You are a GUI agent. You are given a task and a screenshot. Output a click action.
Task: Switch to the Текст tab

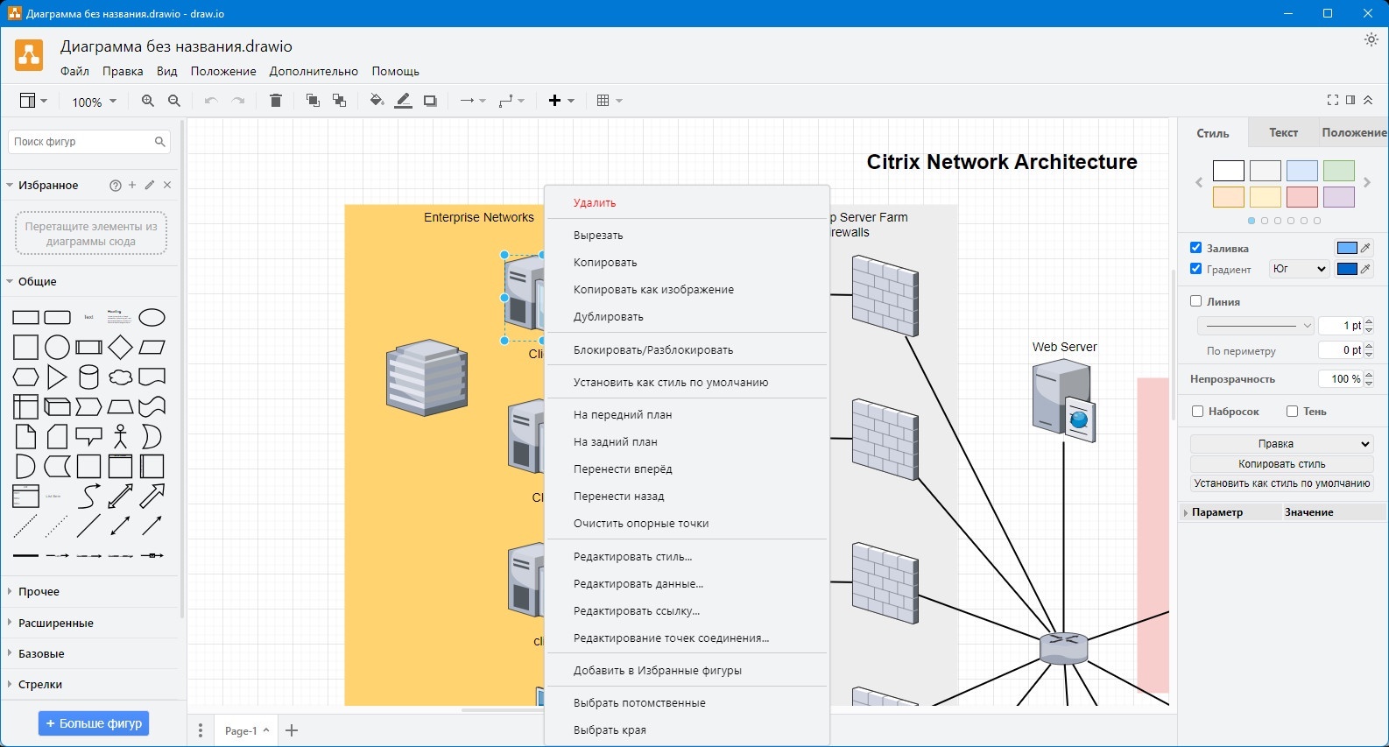(1283, 133)
